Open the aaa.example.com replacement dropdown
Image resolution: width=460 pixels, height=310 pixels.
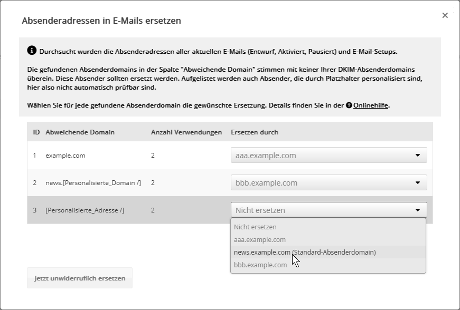[328, 156]
